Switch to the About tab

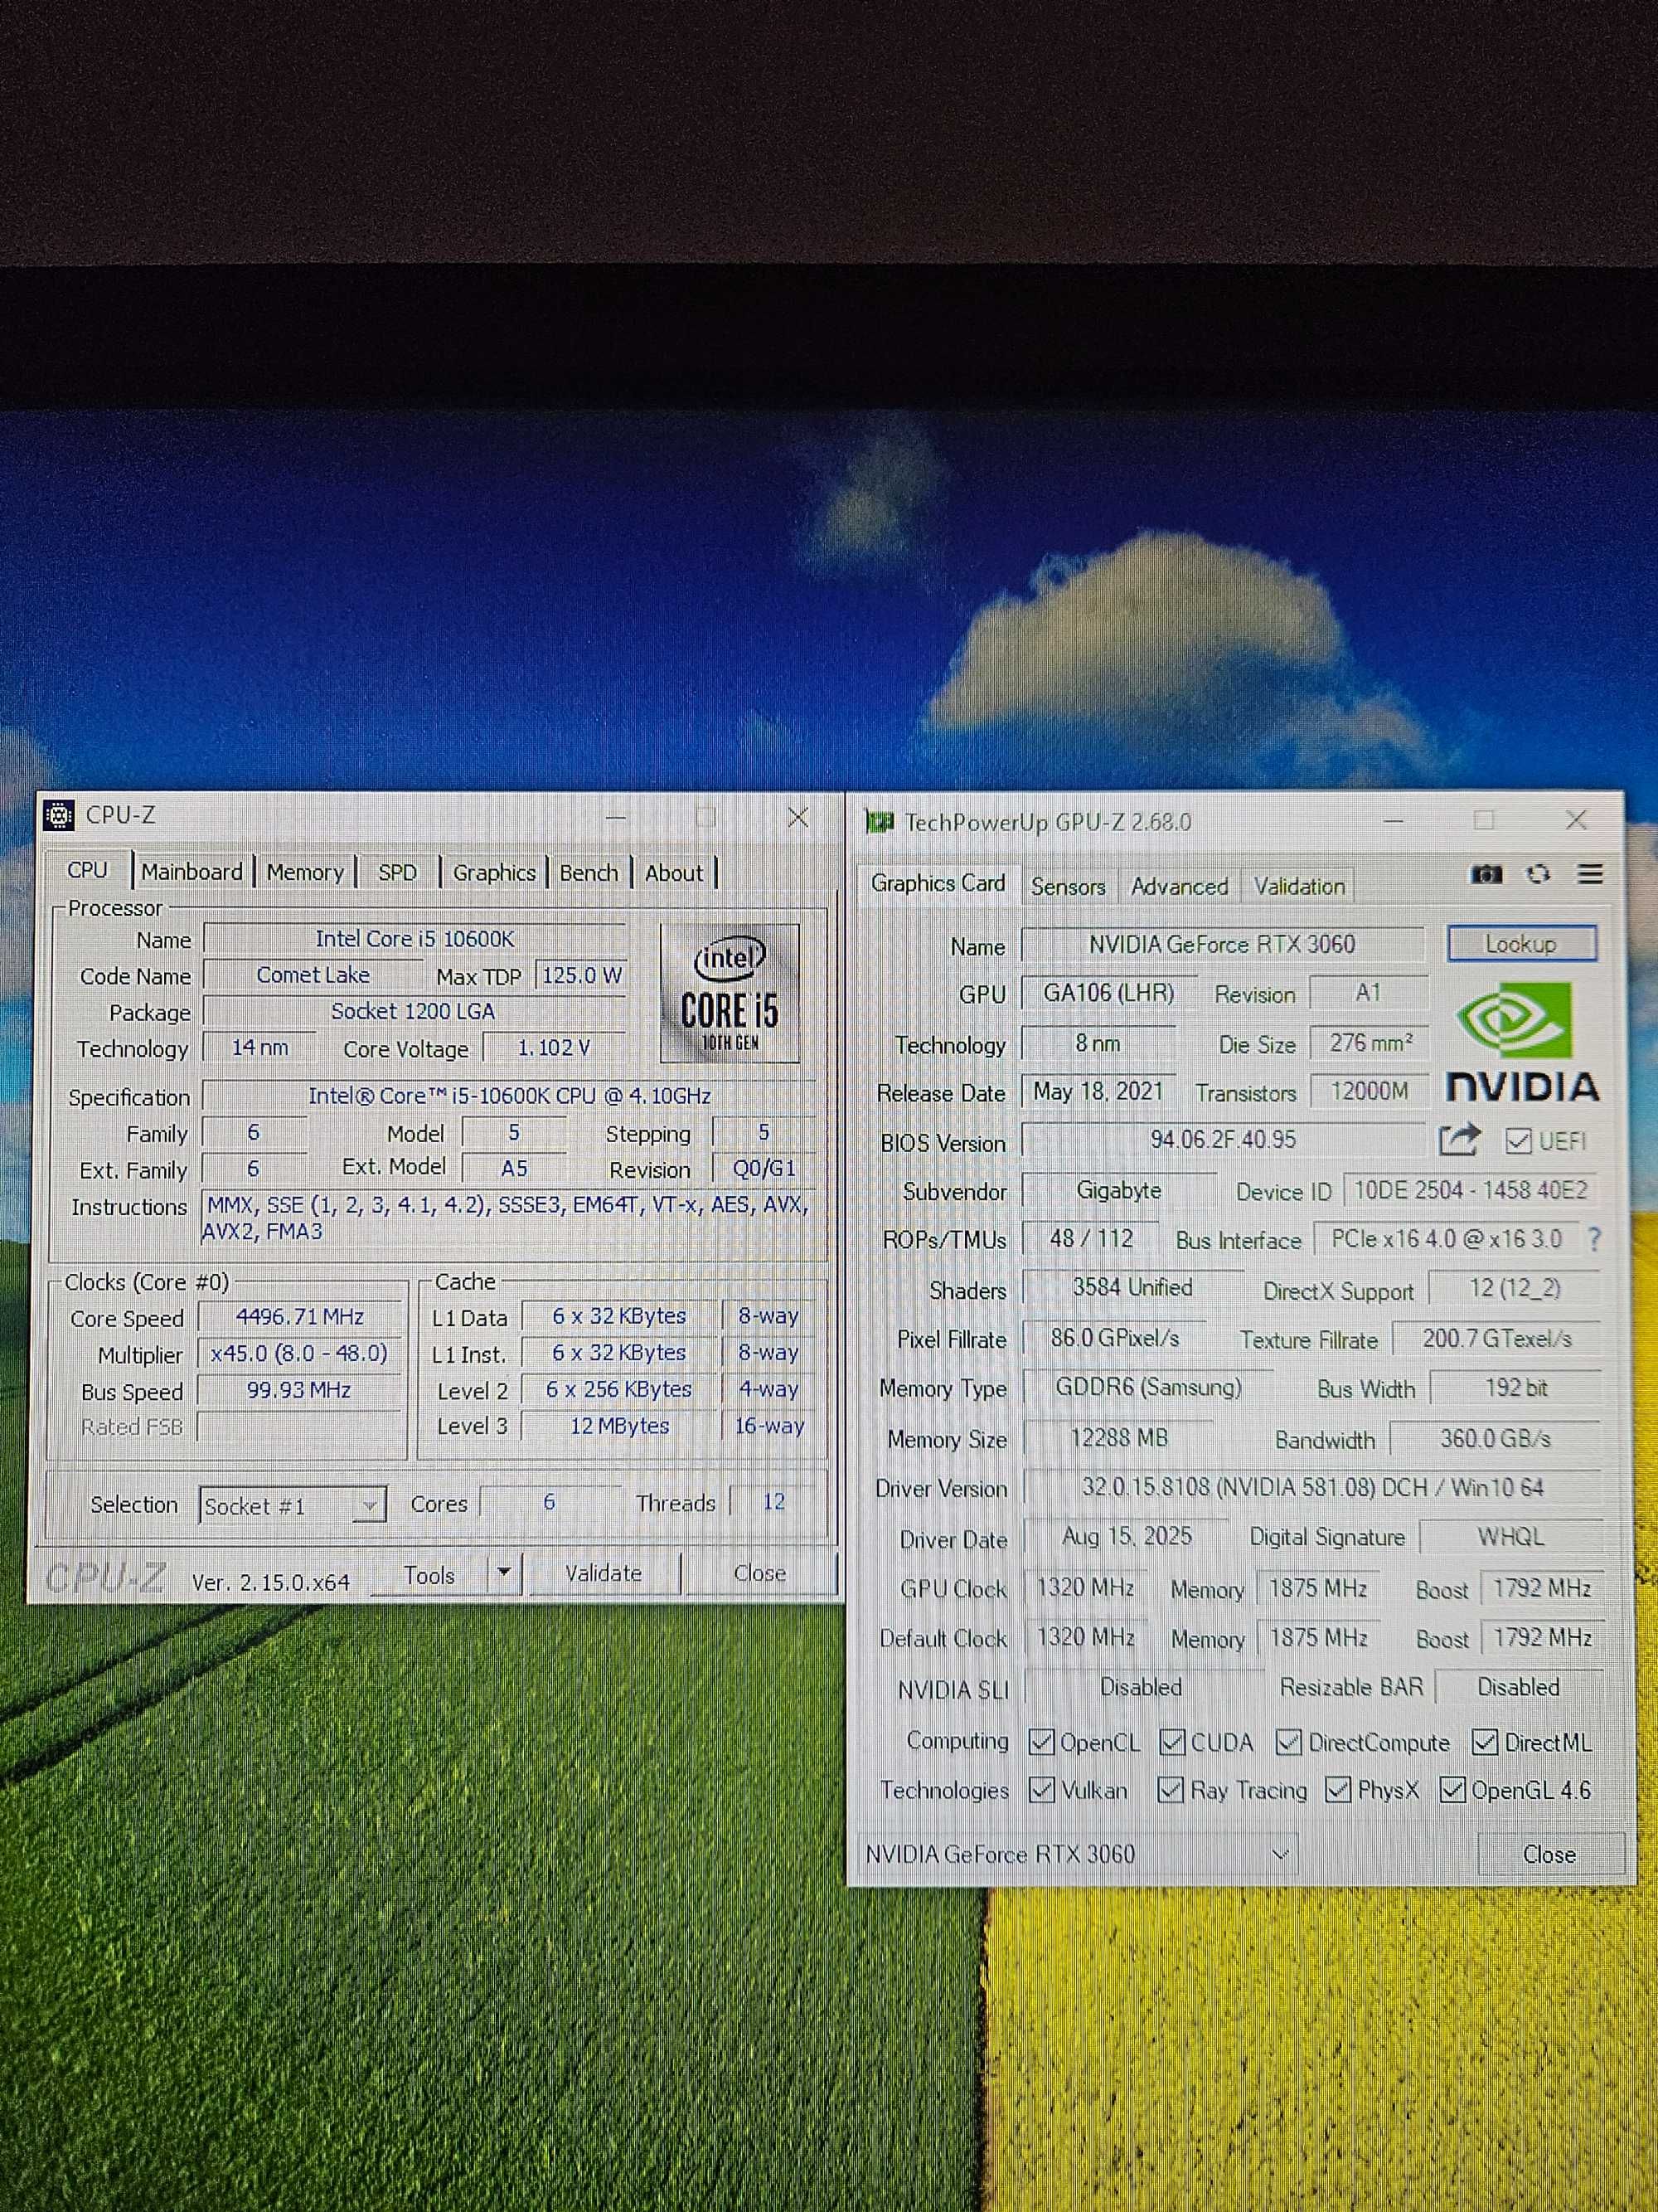click(674, 872)
